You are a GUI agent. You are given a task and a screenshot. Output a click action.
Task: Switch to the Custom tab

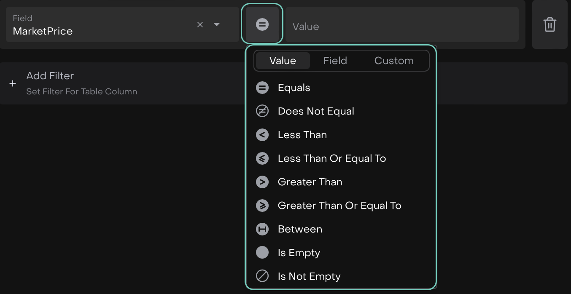393,61
